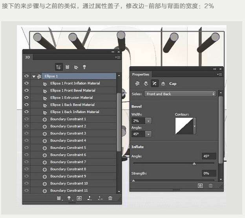Open the Properties panel flyout menu
The width and height of the screenshot is (245, 218).
(x=219, y=74)
